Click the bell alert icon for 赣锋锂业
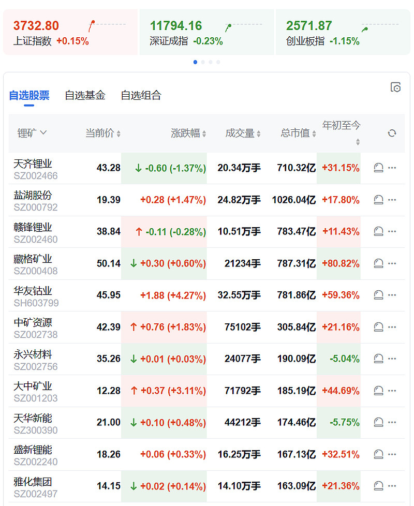The height and width of the screenshot is (506, 414). tap(378, 231)
